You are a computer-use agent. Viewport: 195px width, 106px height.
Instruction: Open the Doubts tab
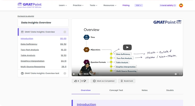coord(170,90)
